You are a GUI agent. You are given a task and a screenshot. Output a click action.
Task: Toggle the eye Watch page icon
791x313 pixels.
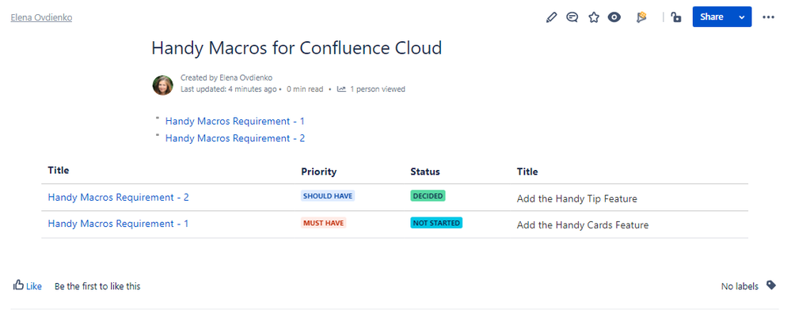click(614, 17)
